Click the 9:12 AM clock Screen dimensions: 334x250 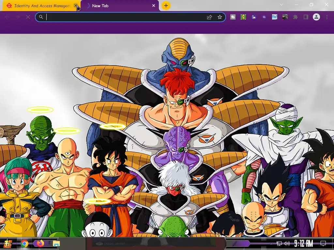tap(304, 243)
